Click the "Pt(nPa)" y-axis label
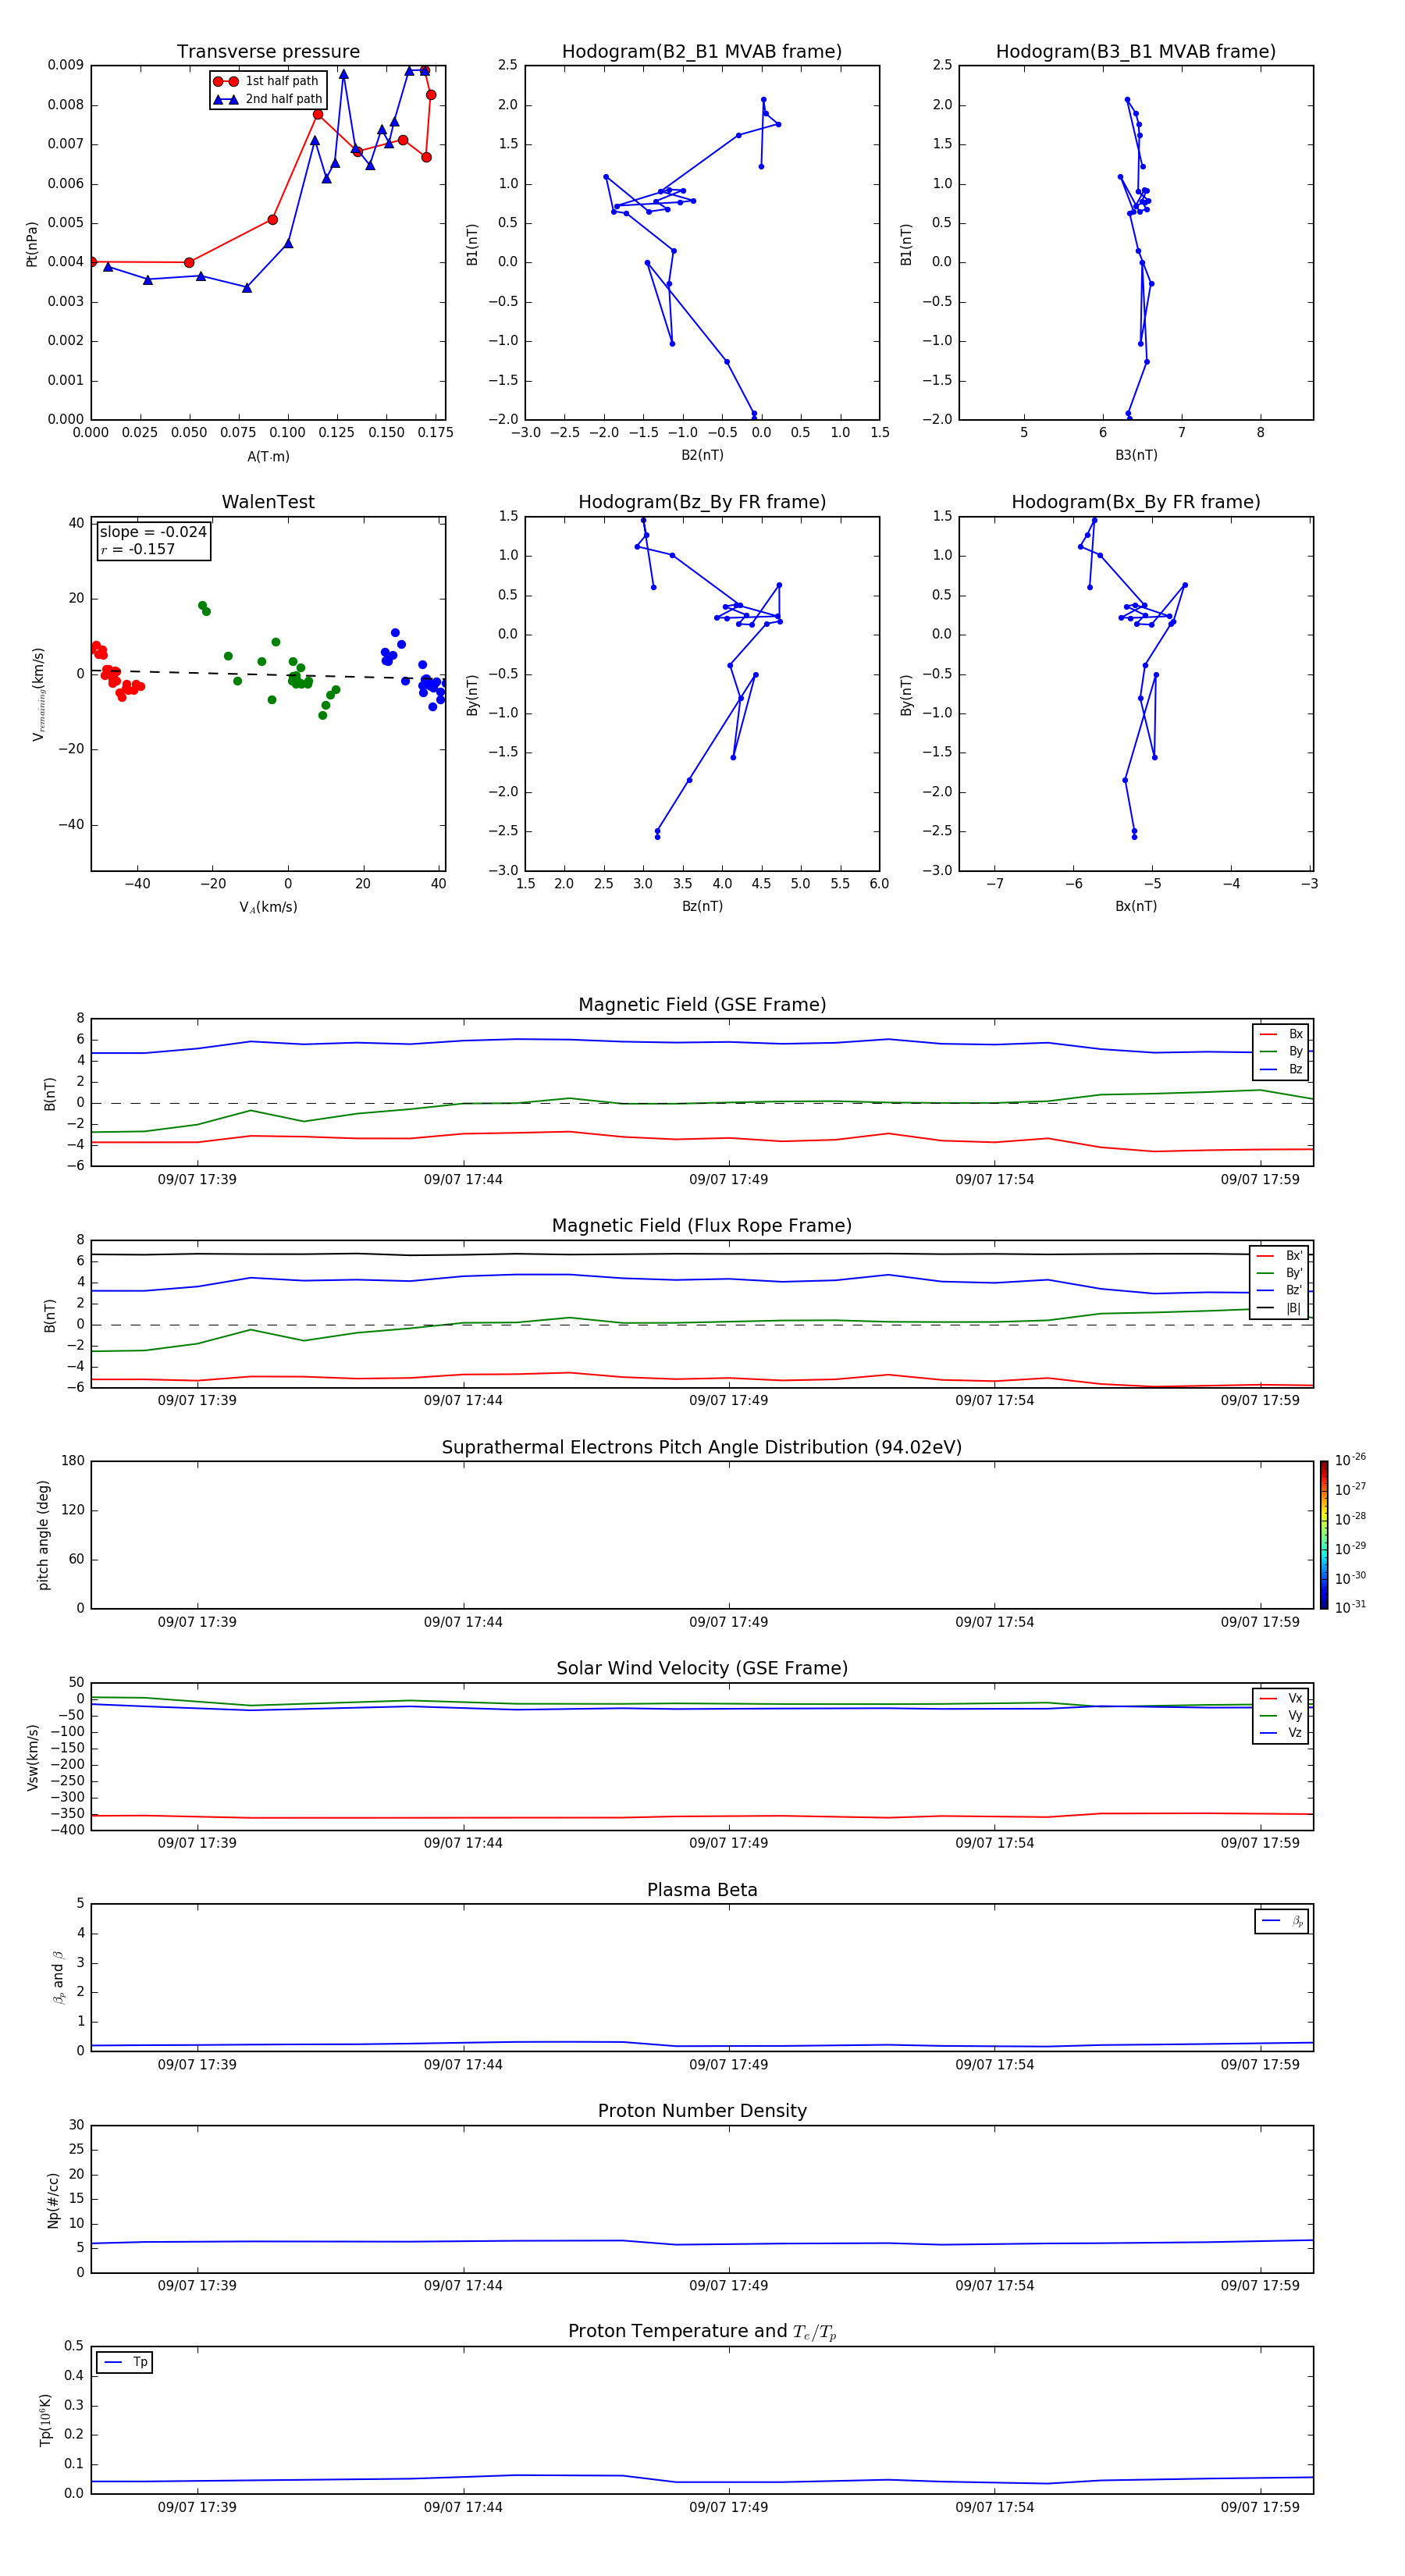 (x=32, y=243)
